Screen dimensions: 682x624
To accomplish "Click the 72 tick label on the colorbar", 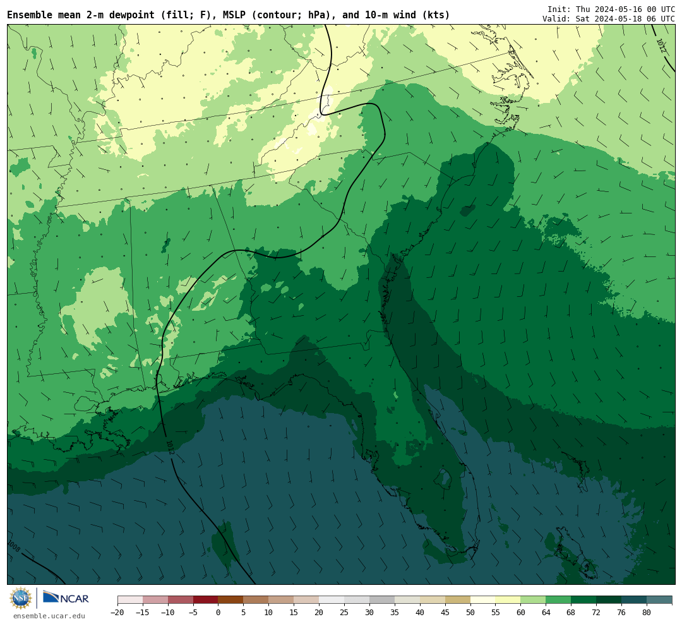I will pos(597,612).
